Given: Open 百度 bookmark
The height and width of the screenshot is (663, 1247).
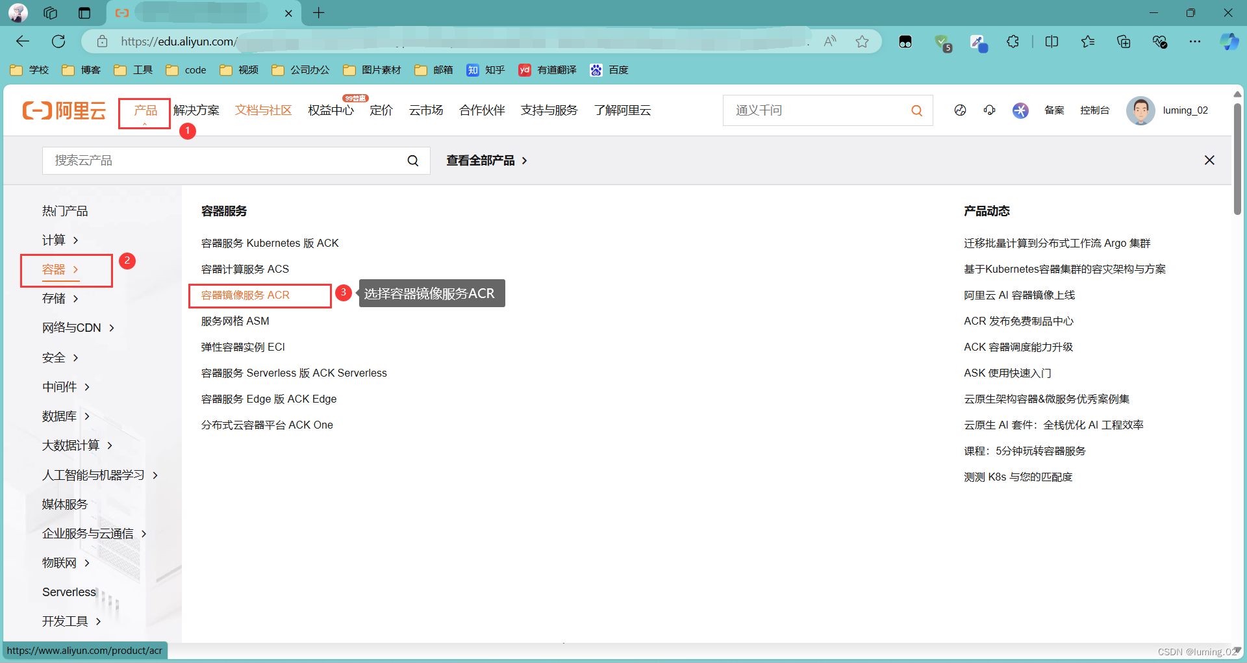Looking at the screenshot, I should pos(609,70).
